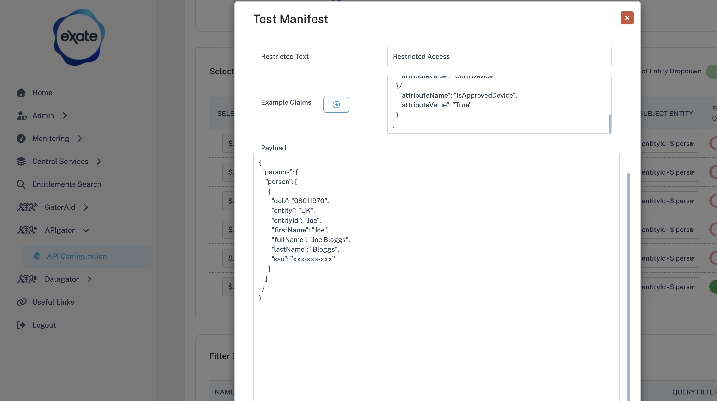The image size is (717, 401).
Task: Open the Admin menu item
Action: tap(43, 115)
